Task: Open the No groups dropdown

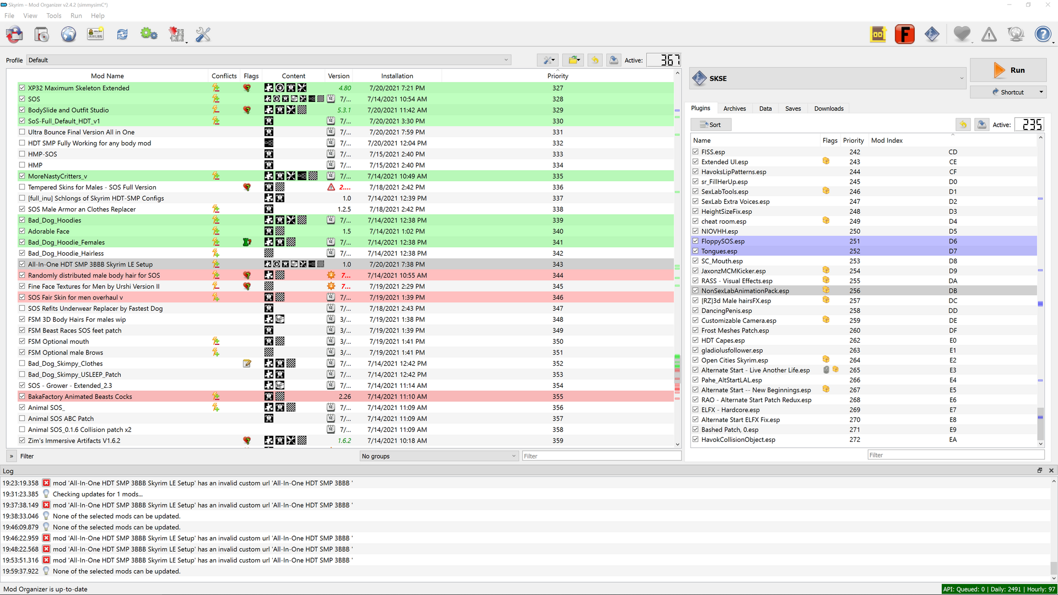Action: point(439,456)
